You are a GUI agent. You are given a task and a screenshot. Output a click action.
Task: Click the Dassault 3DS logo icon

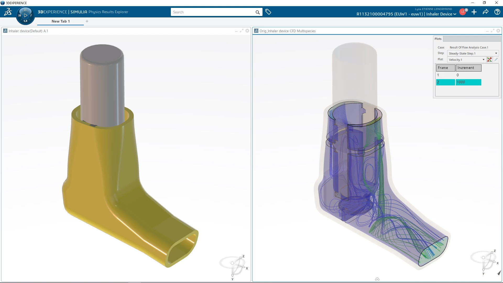point(8,12)
